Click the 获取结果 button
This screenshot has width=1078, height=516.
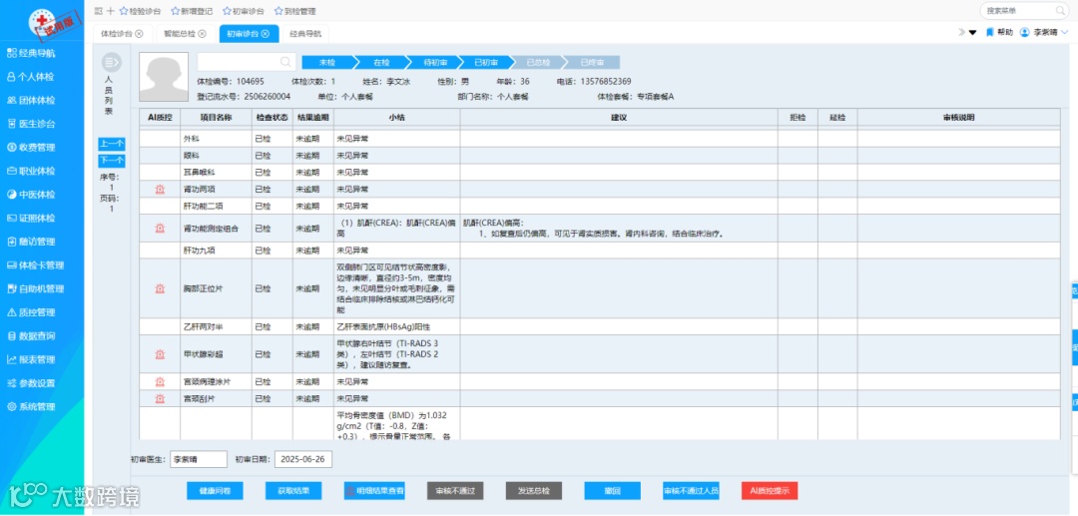point(292,491)
